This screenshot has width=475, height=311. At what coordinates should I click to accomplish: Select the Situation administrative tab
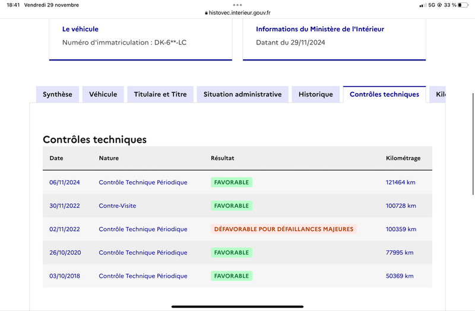tap(242, 94)
